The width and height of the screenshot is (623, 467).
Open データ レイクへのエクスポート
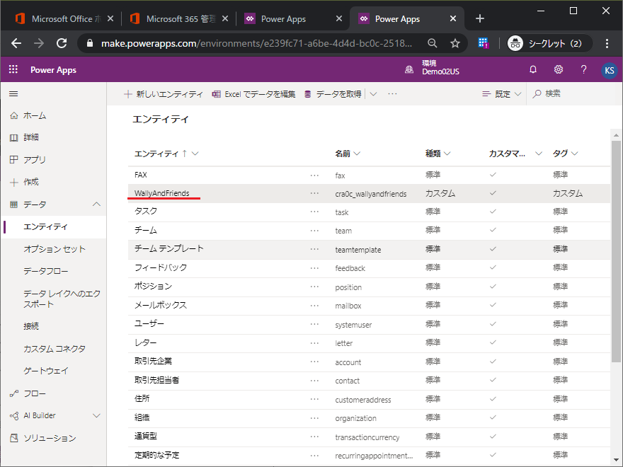(x=62, y=299)
